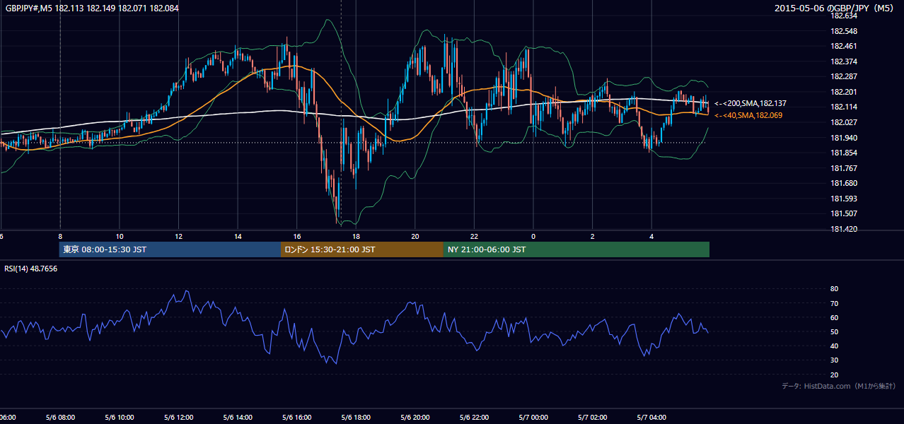Click RSI scale value 40
The height and width of the screenshot is (424, 904).
[x=834, y=346]
